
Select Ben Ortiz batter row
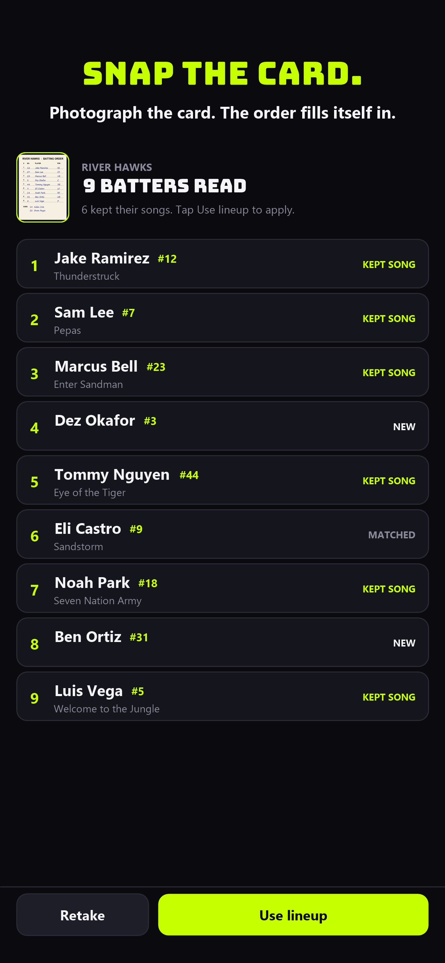click(222, 642)
